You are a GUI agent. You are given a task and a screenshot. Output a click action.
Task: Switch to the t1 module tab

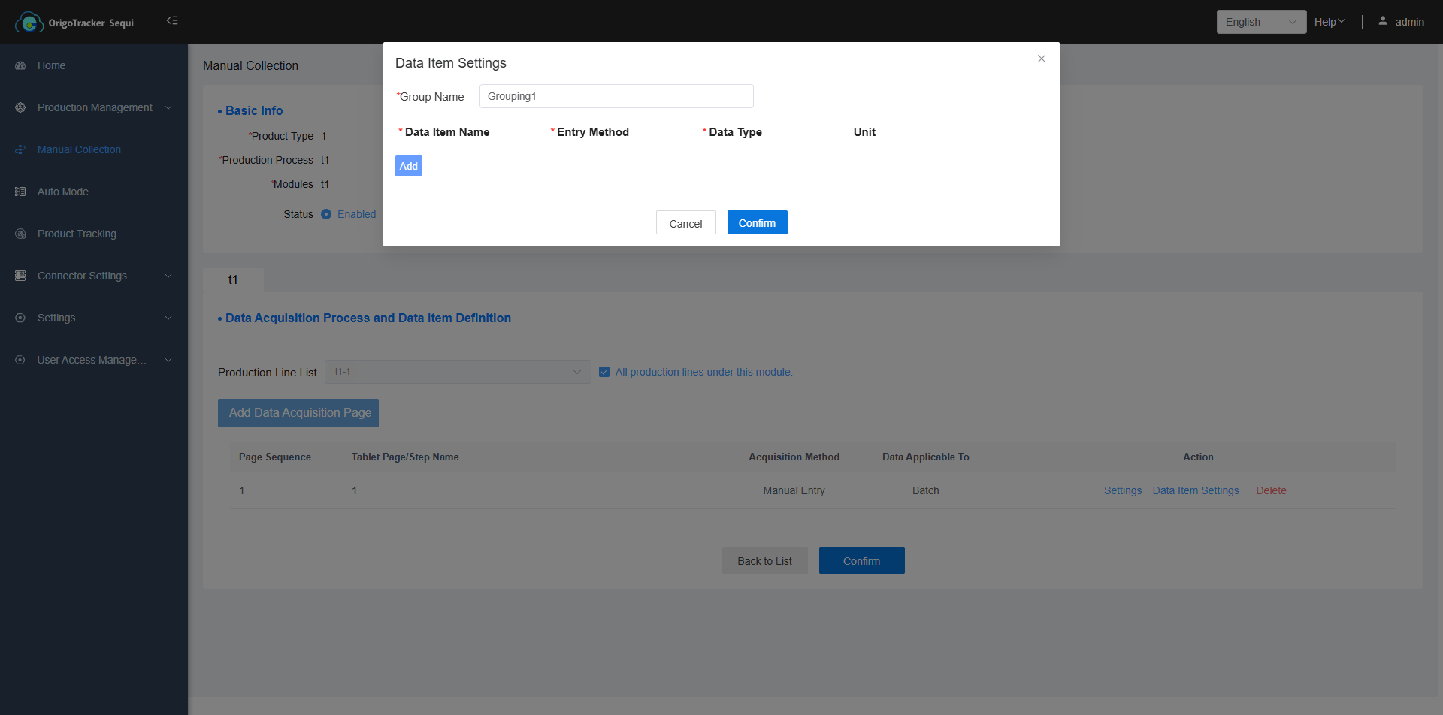233,280
